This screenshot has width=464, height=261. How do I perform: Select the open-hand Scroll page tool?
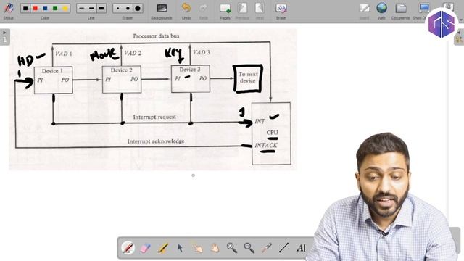click(x=215, y=248)
